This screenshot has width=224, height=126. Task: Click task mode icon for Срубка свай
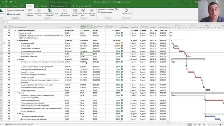9,46
